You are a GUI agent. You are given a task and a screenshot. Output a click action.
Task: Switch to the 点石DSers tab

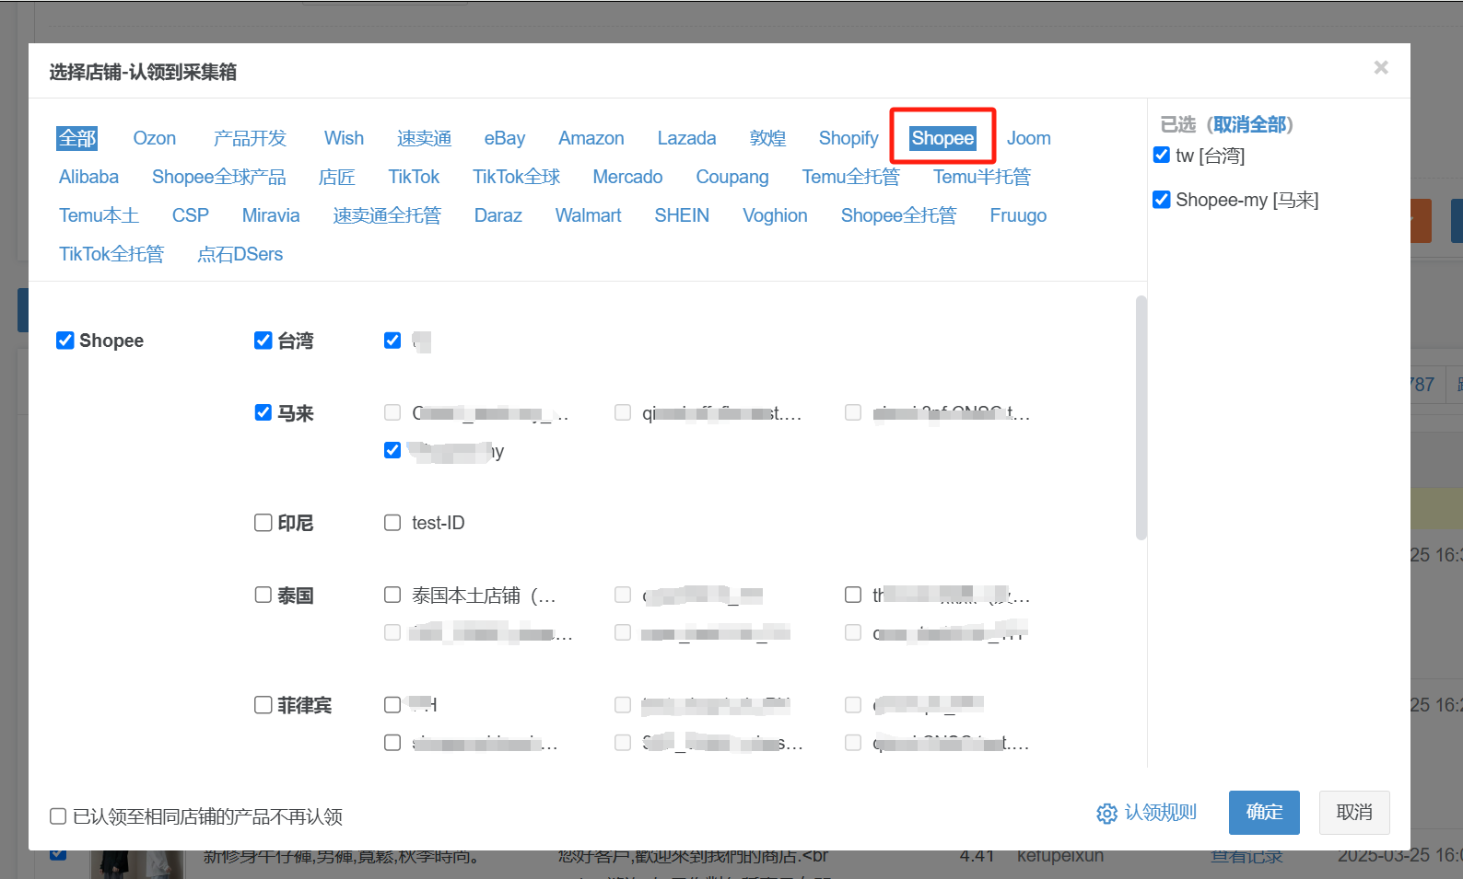pos(240,254)
